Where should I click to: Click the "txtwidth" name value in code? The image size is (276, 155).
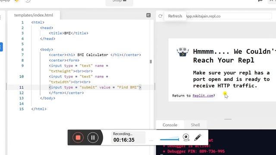point(60,82)
